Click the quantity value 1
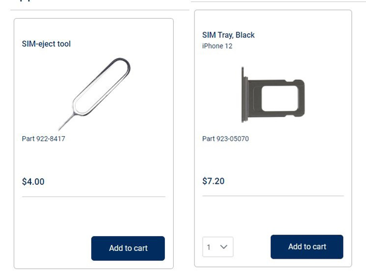This screenshot has width=366, height=276. (209, 247)
